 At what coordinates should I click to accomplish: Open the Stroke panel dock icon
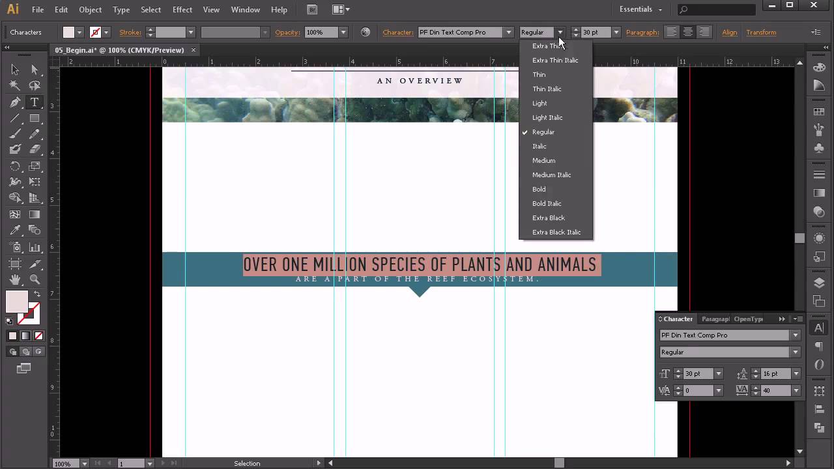[819, 175]
